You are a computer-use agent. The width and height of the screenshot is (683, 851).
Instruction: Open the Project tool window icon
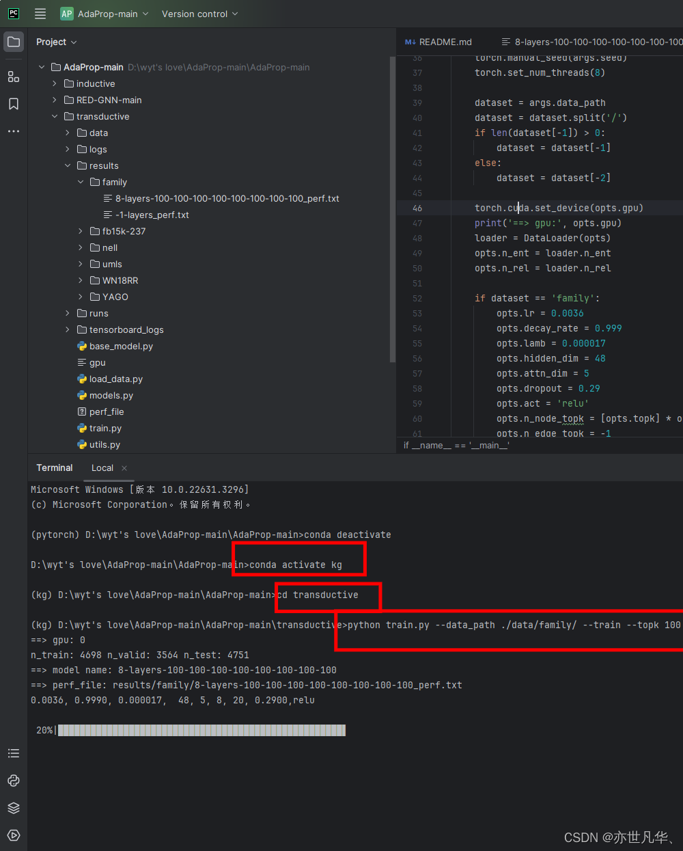coord(14,42)
